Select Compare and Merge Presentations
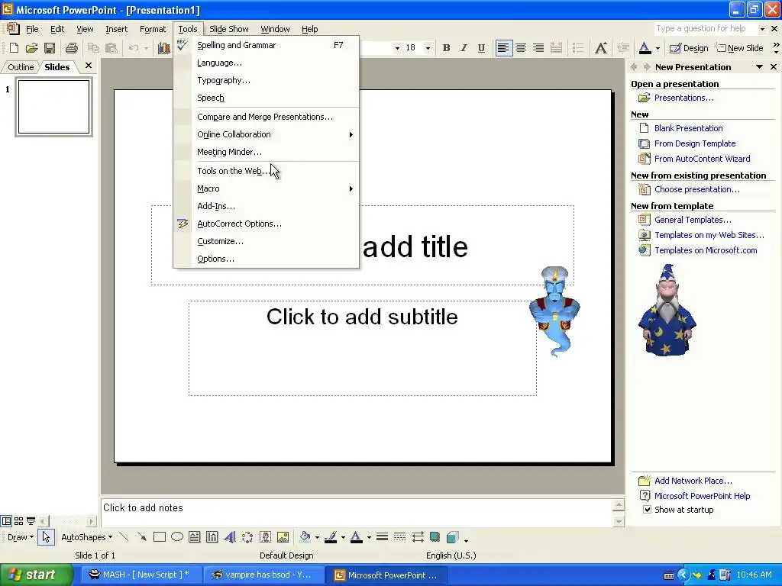 [x=266, y=117]
